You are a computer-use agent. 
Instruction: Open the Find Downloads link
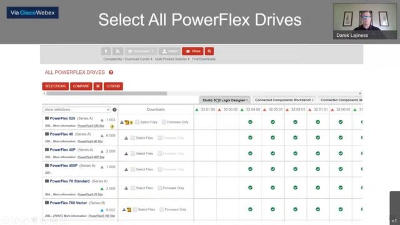point(204,59)
